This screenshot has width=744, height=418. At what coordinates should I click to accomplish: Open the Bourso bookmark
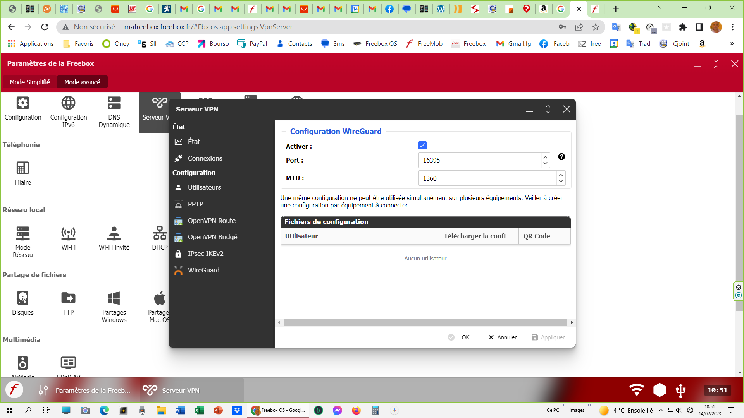tap(213, 44)
